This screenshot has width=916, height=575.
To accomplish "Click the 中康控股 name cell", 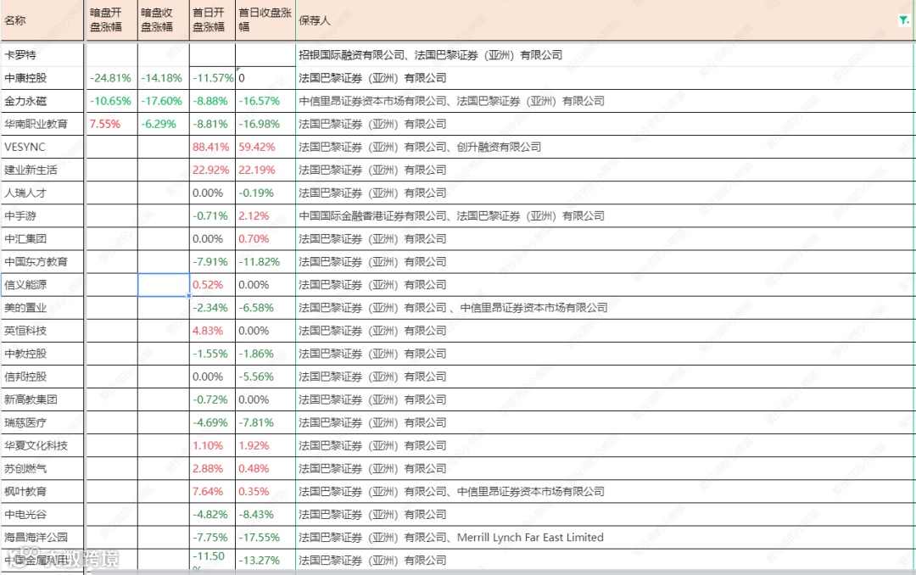I will tap(42, 78).
